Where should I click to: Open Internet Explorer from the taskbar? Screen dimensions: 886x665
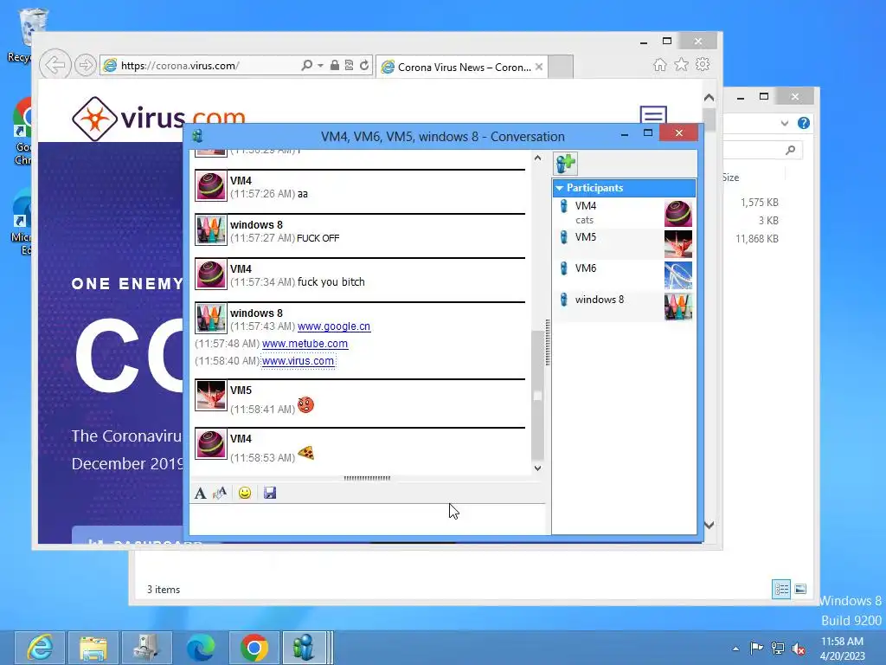[40, 648]
